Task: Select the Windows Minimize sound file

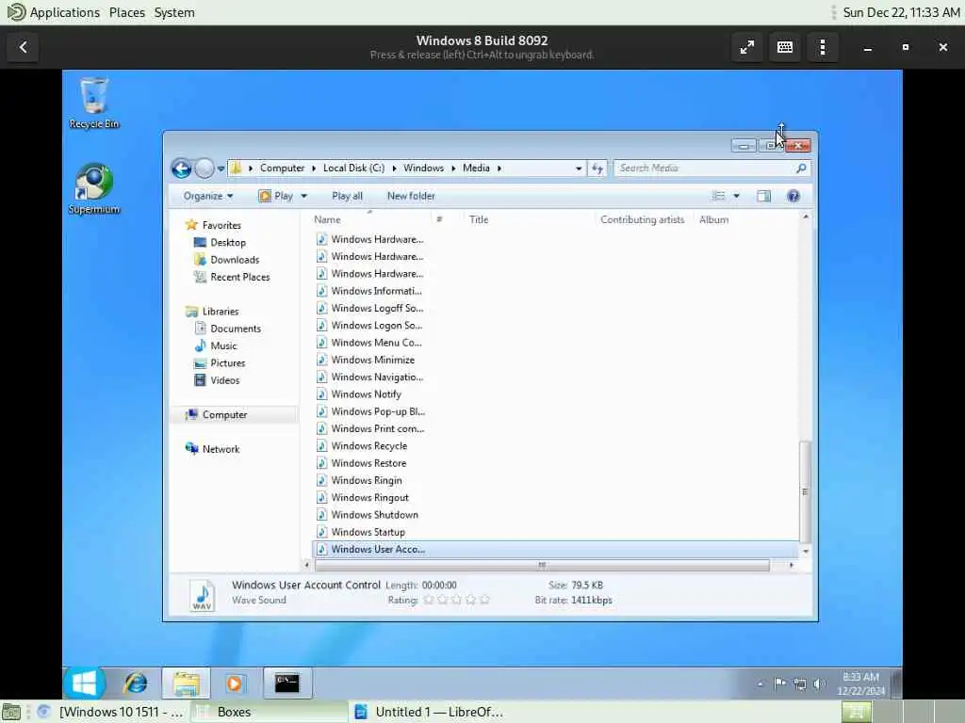Action: click(x=373, y=360)
